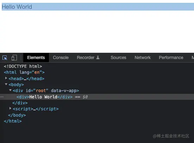This screenshot has height=143, width=194.
Task: Click the "root" attribute value
Action: point(41,91)
